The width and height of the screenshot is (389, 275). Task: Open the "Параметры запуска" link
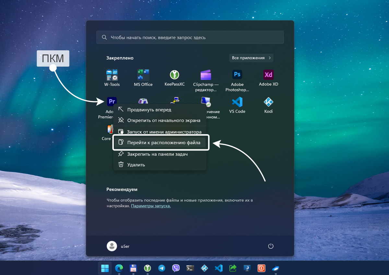[151, 206]
